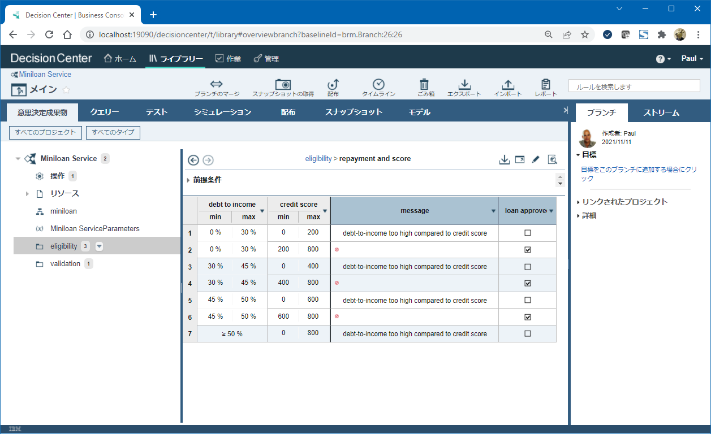Switch to the モデル tab
This screenshot has height=434, width=711.
(420, 112)
